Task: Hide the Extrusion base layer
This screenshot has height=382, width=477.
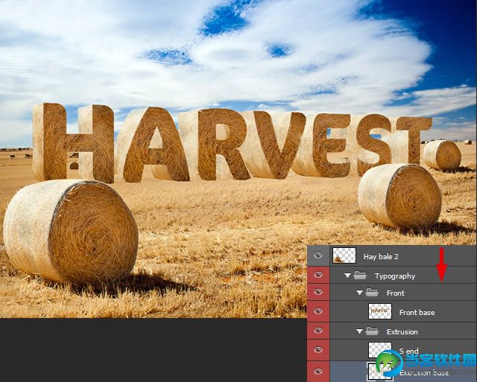Action: [x=318, y=372]
